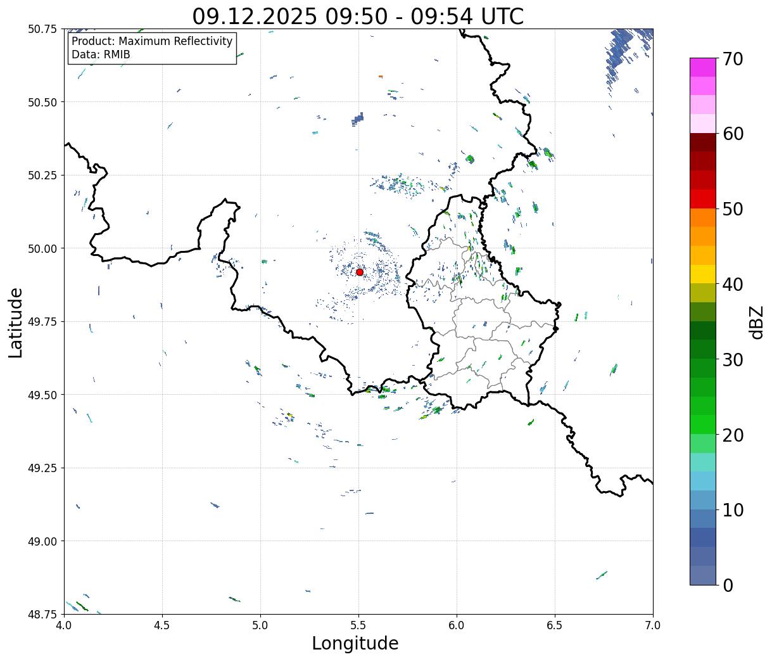Click the colorbar tick label 10
Image resolution: width=772 pixels, height=659 pixels.
tap(732, 509)
